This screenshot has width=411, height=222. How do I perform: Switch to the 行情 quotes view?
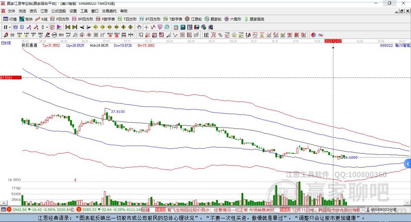pos(10,19)
